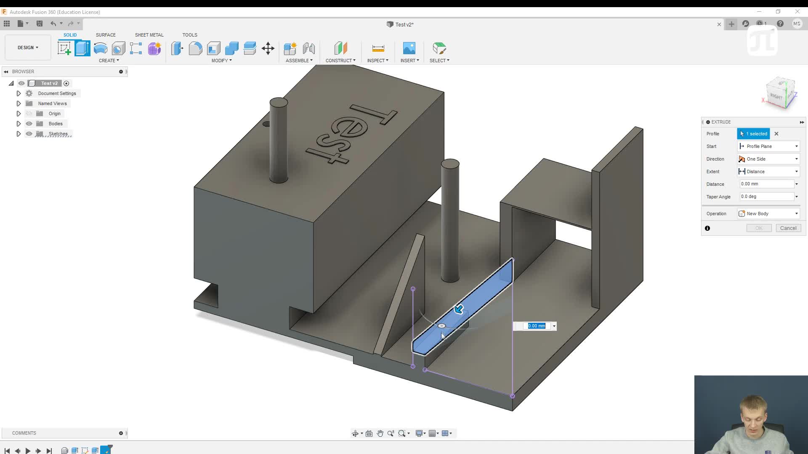Select the Hole tool icon
Screen dimensions: 808x454
coord(119,48)
